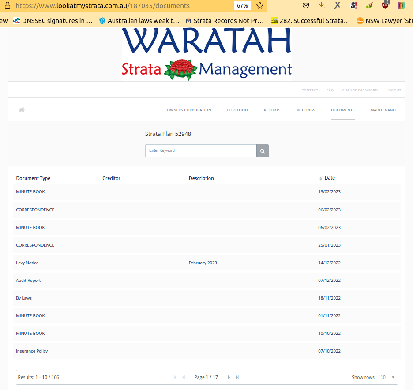Click the Logout link
This screenshot has height=390, width=413.
pyautogui.click(x=394, y=90)
